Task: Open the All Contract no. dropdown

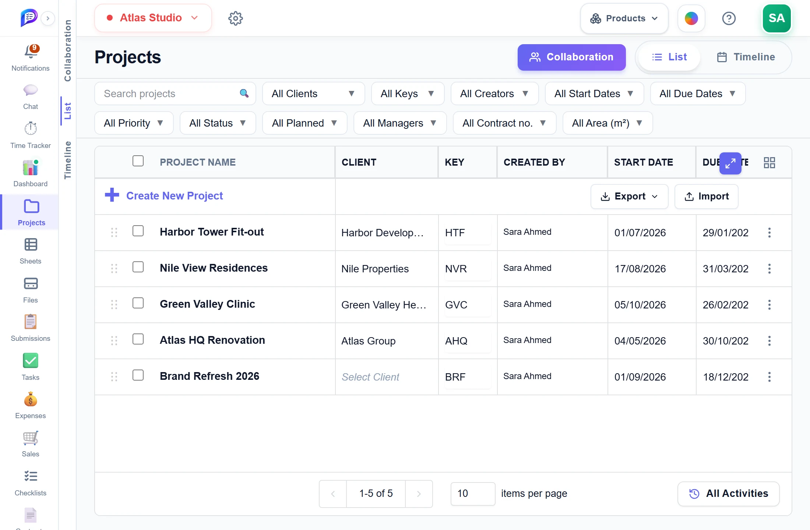Action: tap(504, 123)
